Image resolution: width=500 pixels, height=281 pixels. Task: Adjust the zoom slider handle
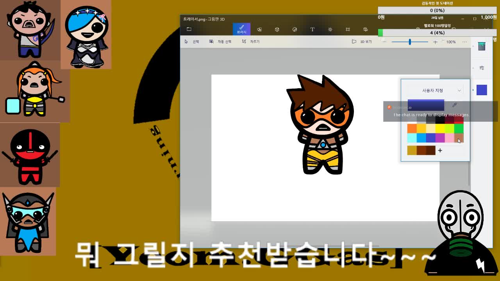tap(410, 42)
